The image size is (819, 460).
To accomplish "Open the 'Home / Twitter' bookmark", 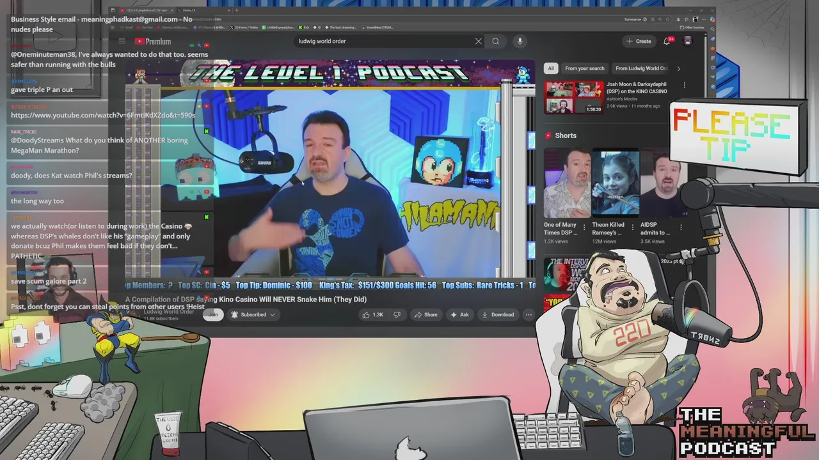I will click(x=243, y=27).
